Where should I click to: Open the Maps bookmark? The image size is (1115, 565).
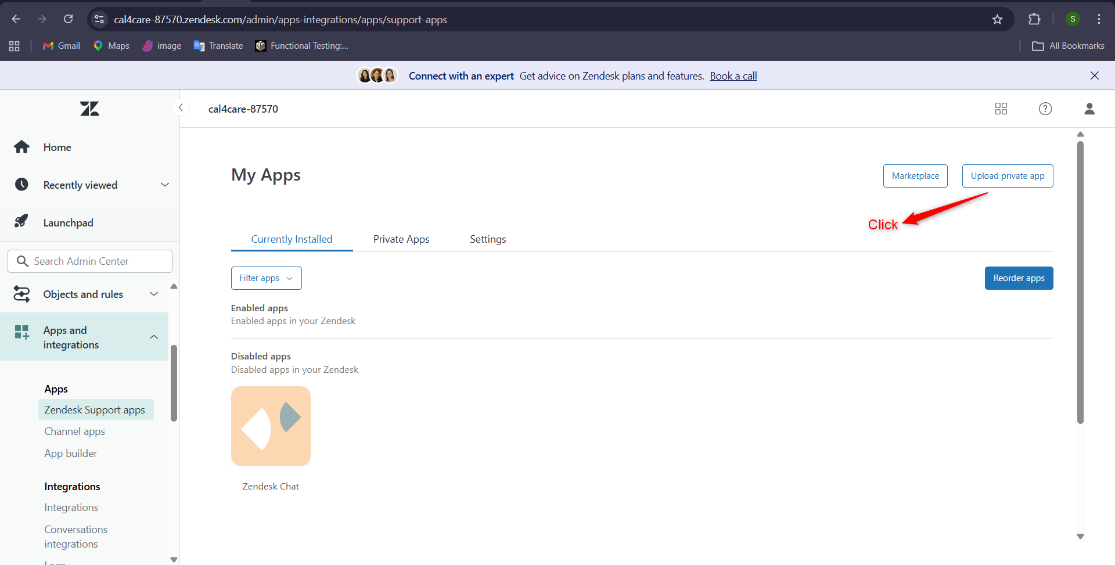click(x=111, y=46)
